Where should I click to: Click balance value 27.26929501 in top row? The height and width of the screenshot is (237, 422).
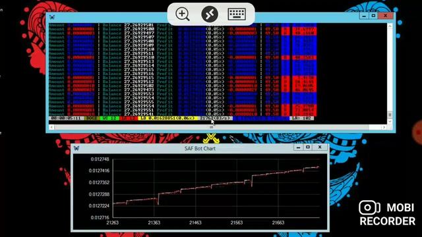click(x=139, y=25)
